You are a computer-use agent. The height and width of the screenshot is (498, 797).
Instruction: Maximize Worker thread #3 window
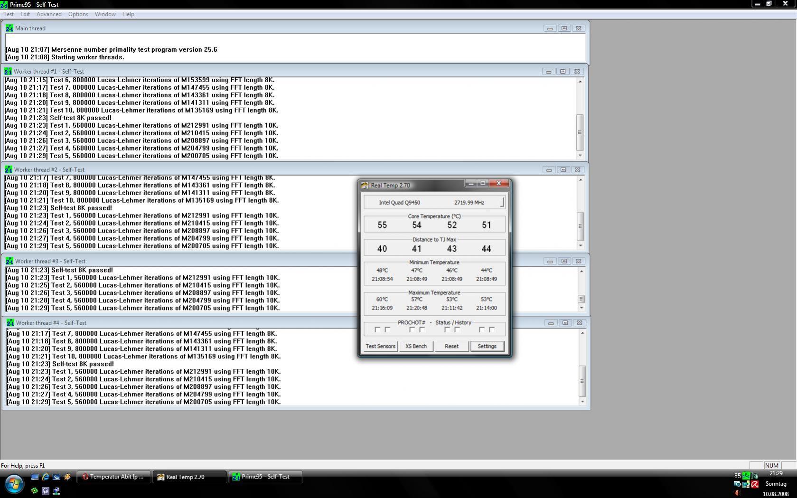click(x=564, y=261)
